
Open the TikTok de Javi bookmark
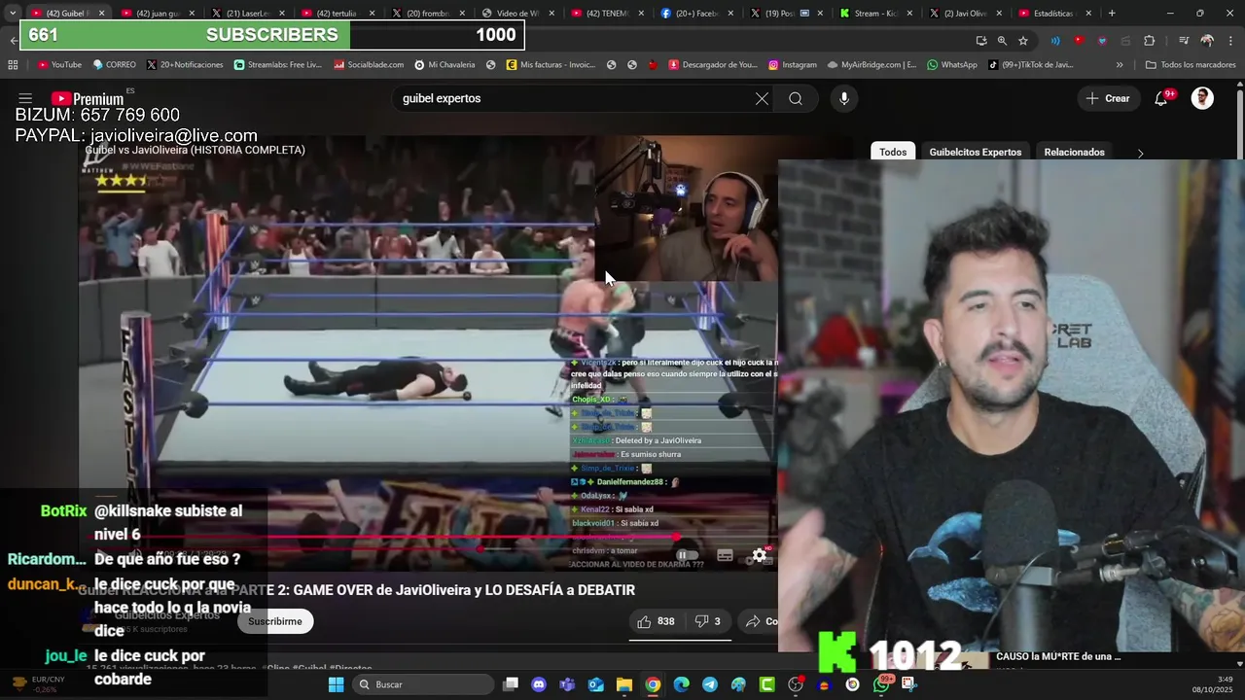tap(1031, 65)
